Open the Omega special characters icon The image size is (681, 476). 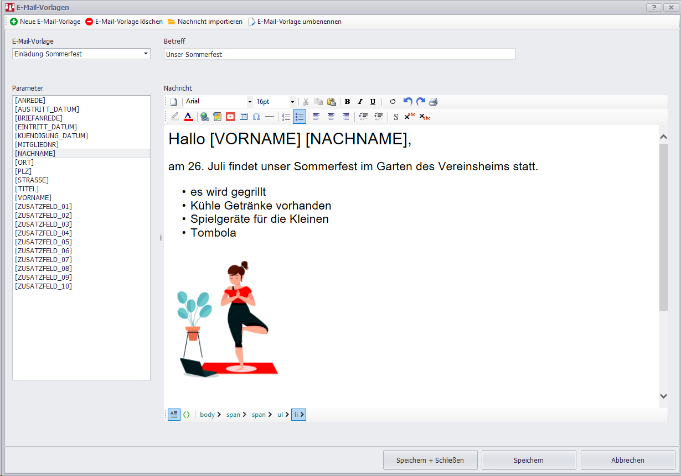coord(256,117)
